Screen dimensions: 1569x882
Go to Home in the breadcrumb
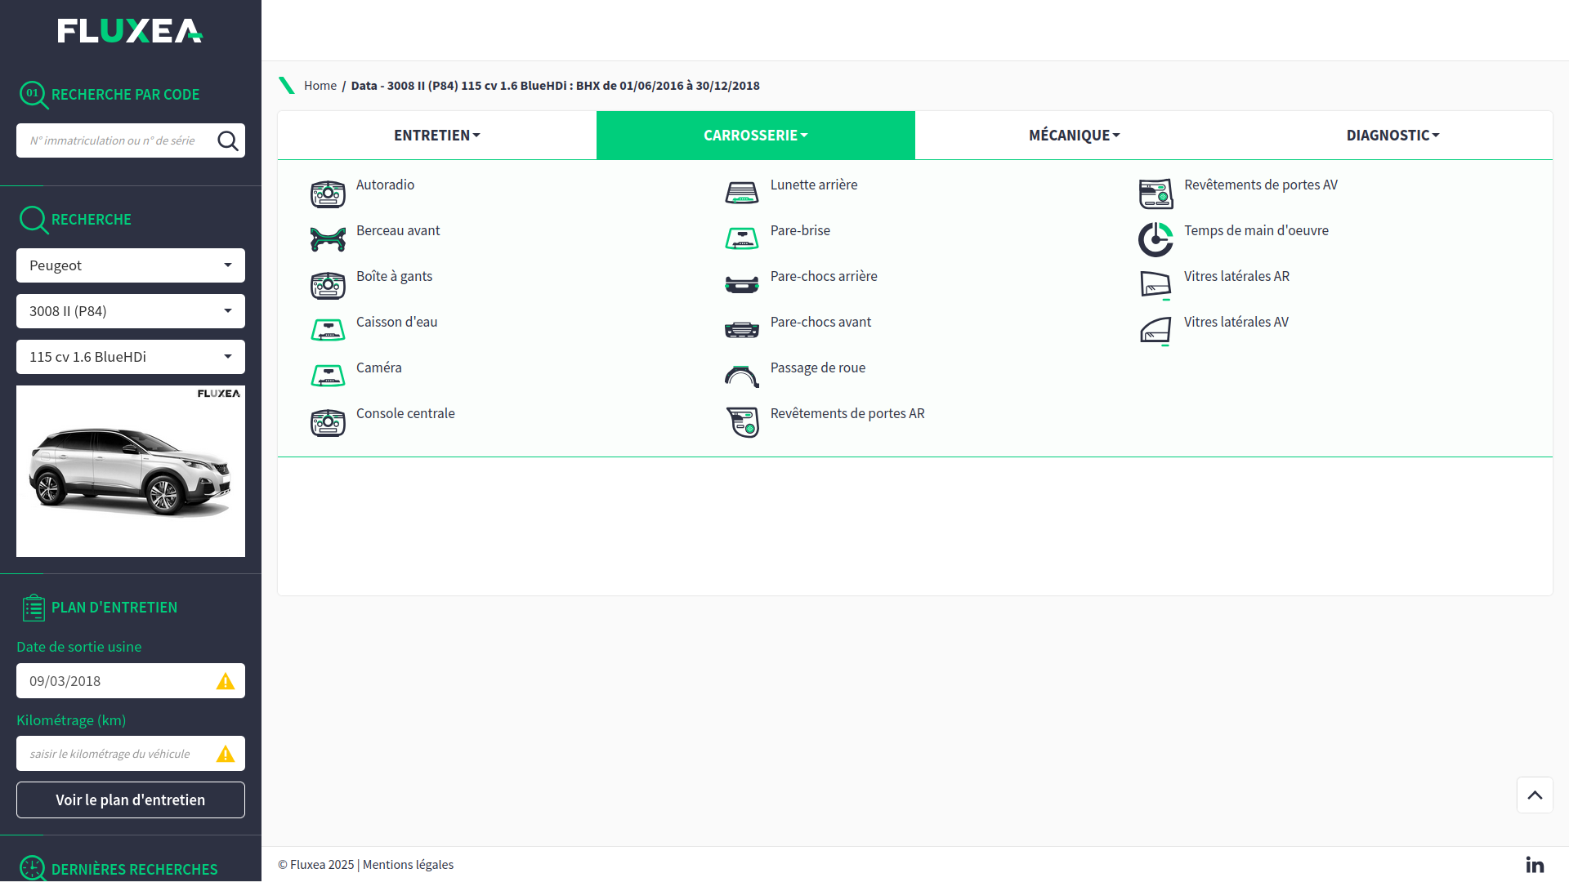(320, 86)
